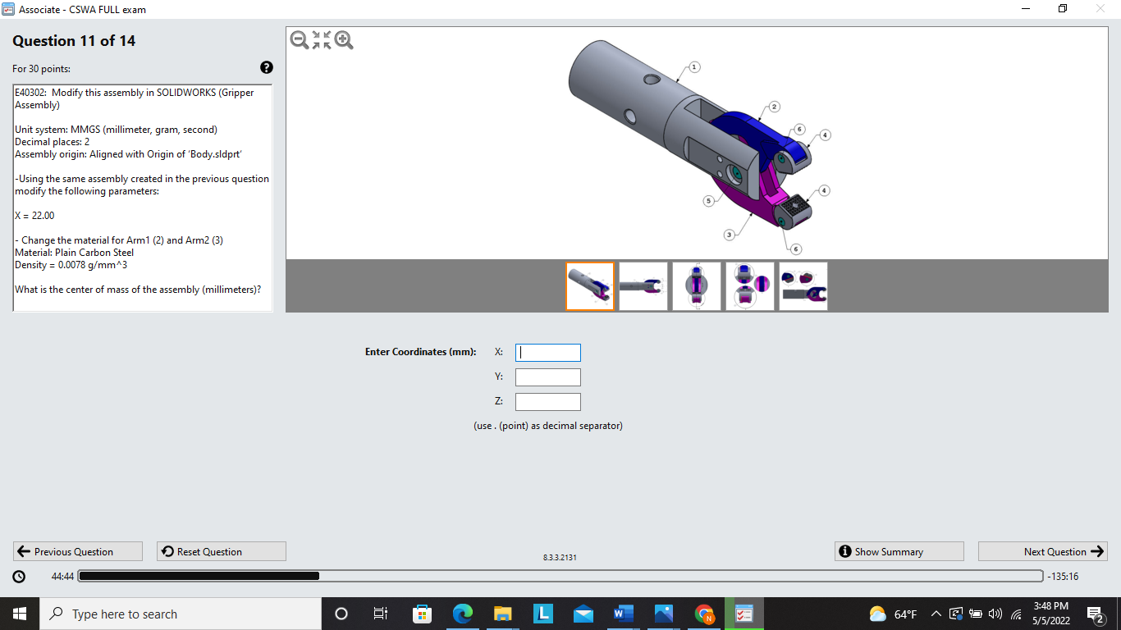Image resolution: width=1121 pixels, height=630 pixels.
Task: Go to the Previous Question
Action: [x=78, y=551]
